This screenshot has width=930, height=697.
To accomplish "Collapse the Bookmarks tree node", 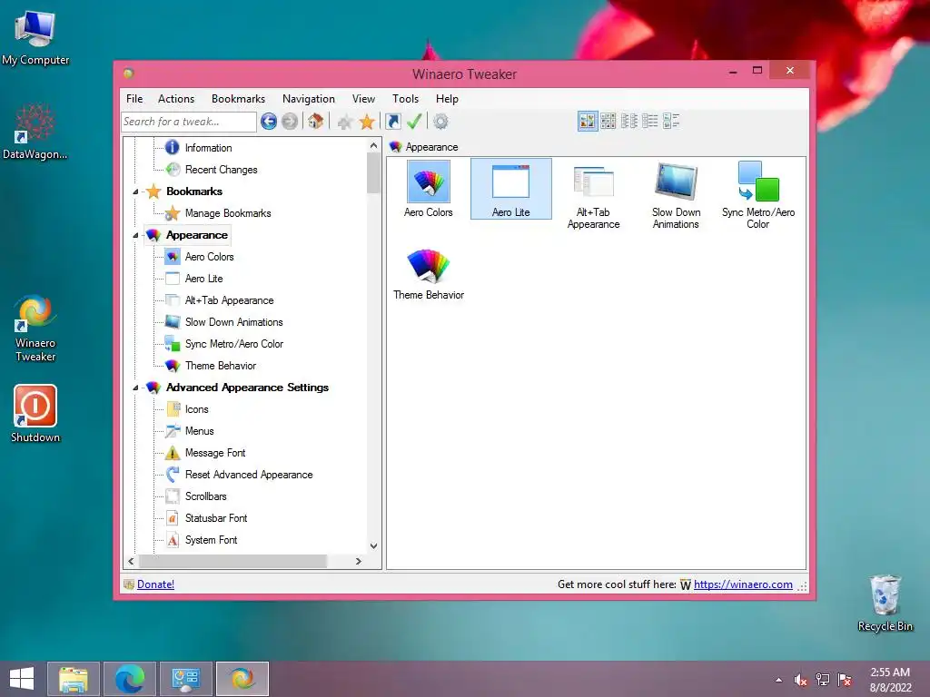I will pos(136,191).
